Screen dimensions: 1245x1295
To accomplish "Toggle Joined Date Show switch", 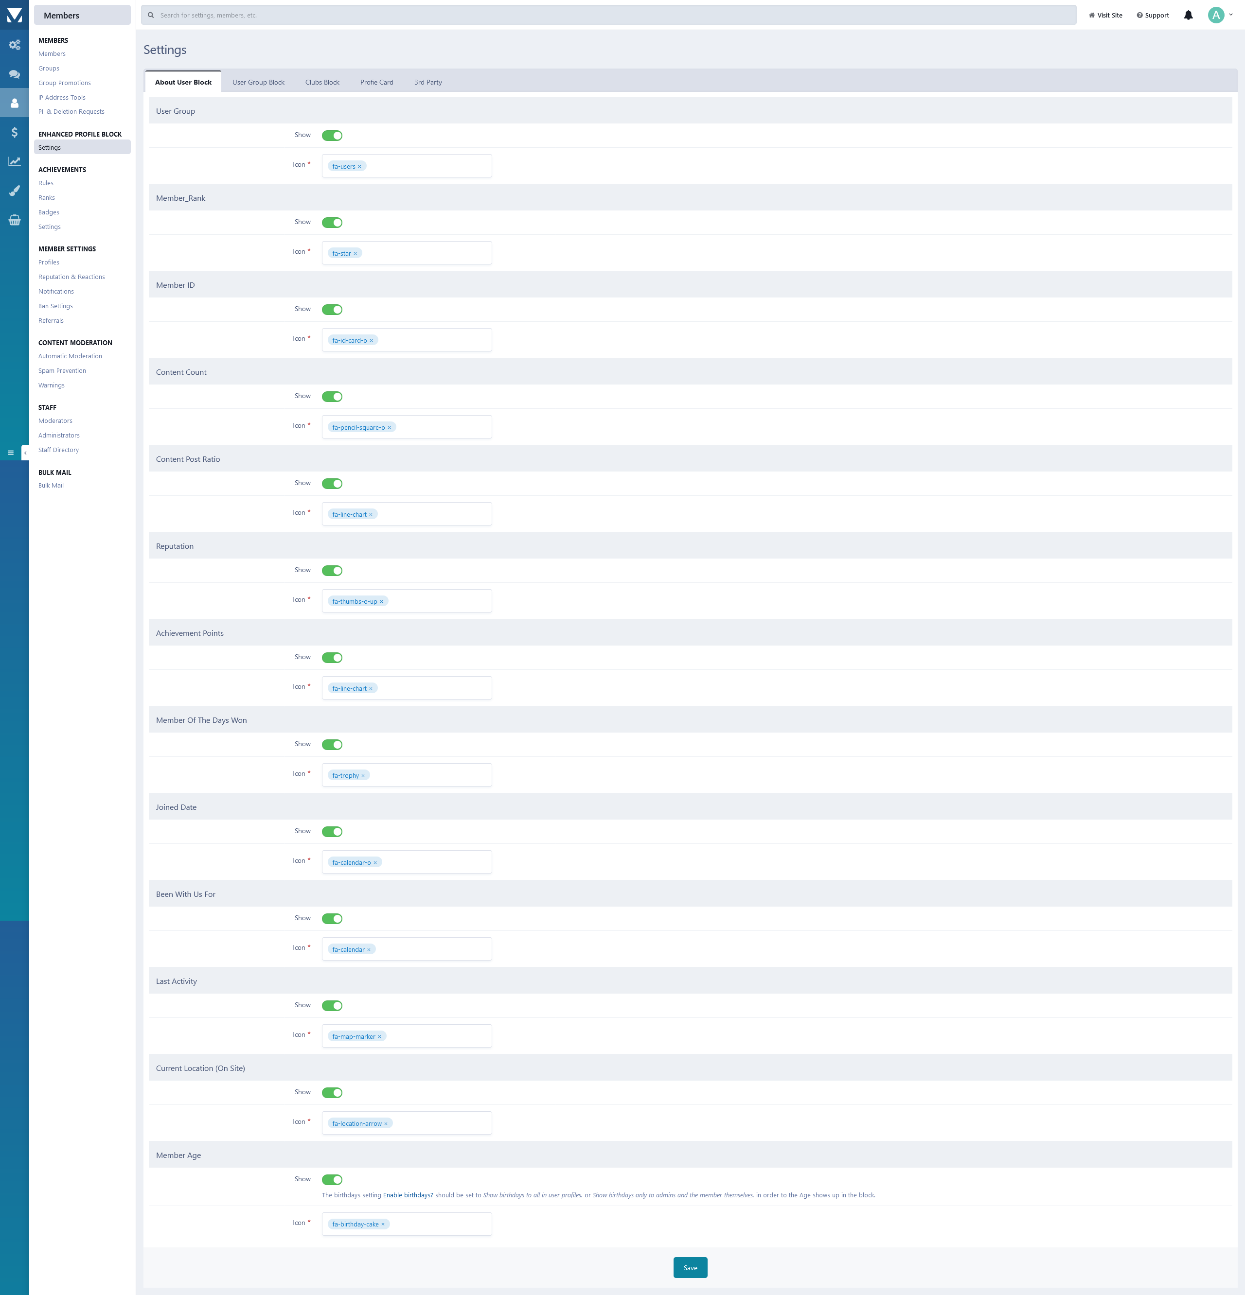I will pos(332,832).
